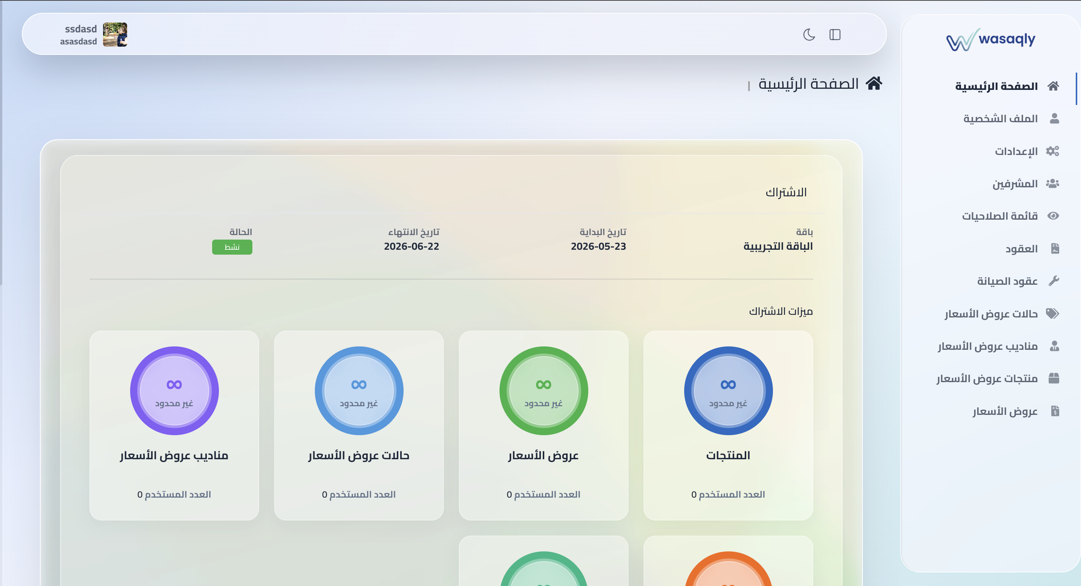Open عقود الصيانة menu item

click(x=1007, y=281)
